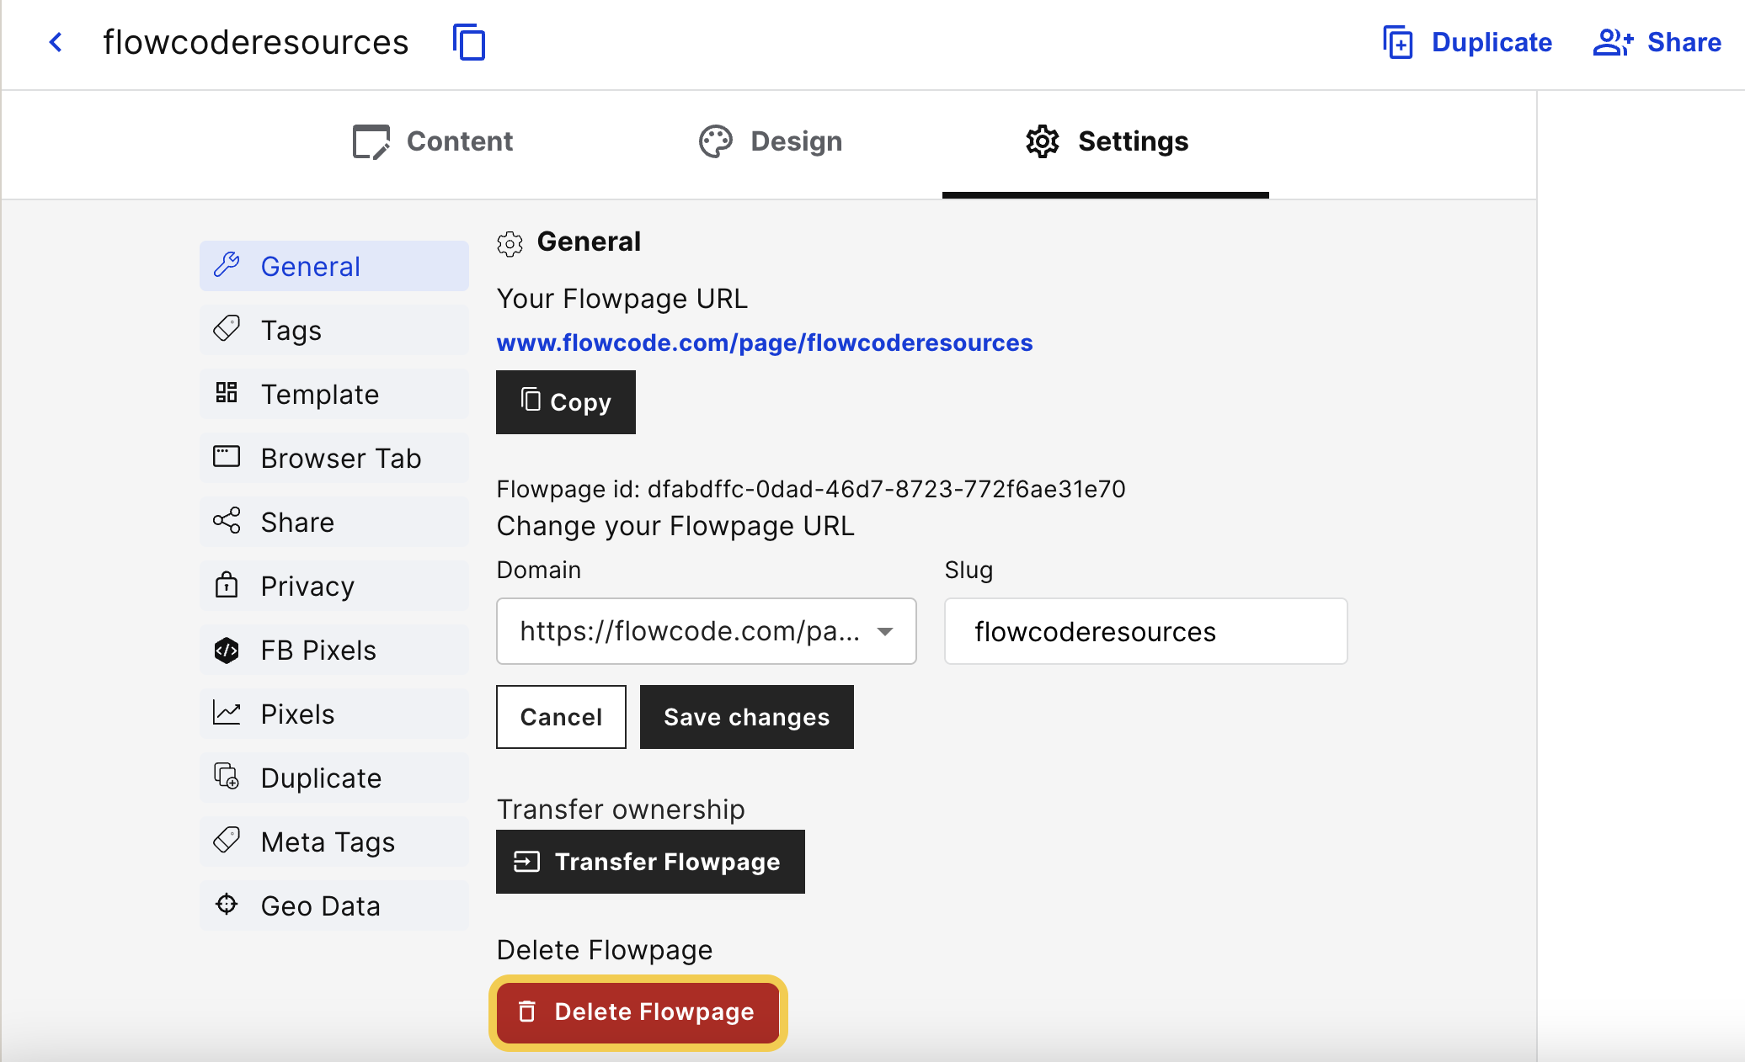This screenshot has height=1062, width=1745.
Task: Click the window icon beside Browser Tab
Action: pos(227,457)
